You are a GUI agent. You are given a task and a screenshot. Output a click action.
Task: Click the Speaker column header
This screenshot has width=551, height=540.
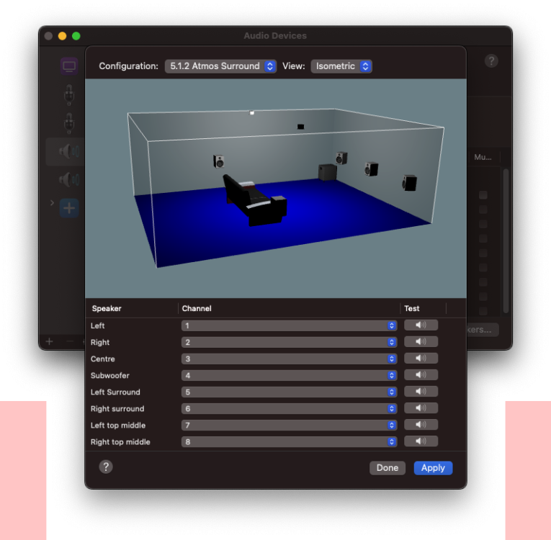pos(107,308)
